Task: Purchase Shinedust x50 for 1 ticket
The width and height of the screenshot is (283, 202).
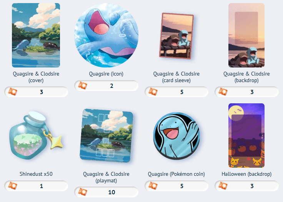Action: click(36, 186)
